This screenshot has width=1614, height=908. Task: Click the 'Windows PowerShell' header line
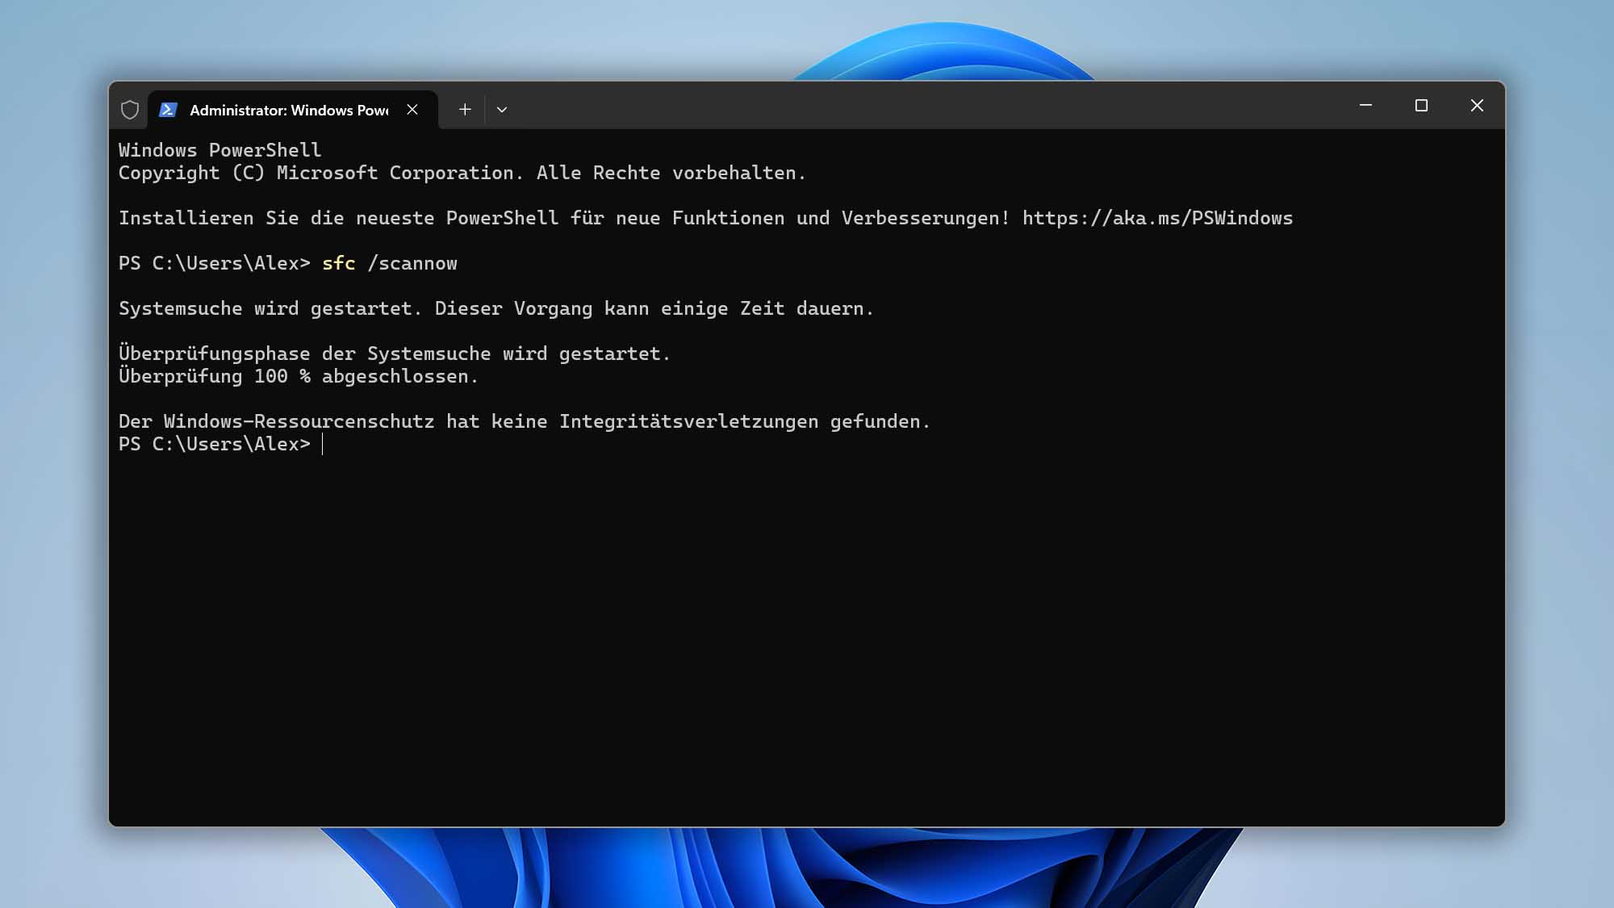pyautogui.click(x=220, y=150)
